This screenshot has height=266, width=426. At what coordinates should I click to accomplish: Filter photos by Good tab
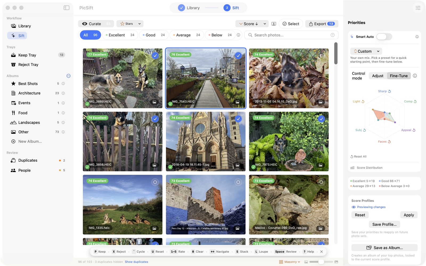click(x=154, y=35)
